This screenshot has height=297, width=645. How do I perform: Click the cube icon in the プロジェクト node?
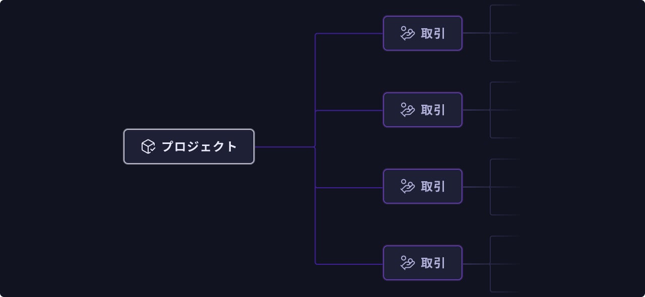tap(148, 146)
